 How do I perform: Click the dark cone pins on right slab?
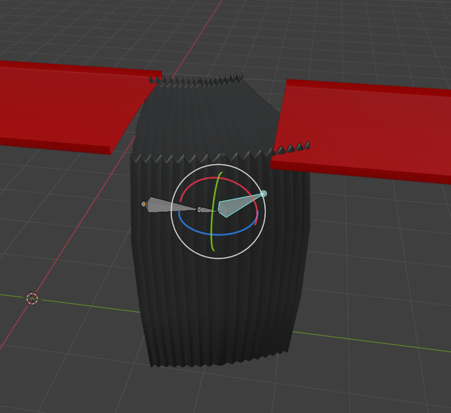click(293, 147)
